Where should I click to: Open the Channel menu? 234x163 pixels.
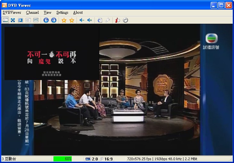(32, 12)
